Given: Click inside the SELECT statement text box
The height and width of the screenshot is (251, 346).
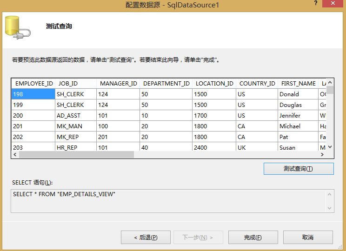Looking at the screenshot, I should point(167,200).
